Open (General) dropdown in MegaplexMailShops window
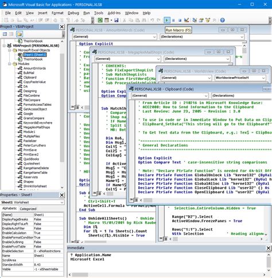The image size is (272, 278). pos(158,59)
